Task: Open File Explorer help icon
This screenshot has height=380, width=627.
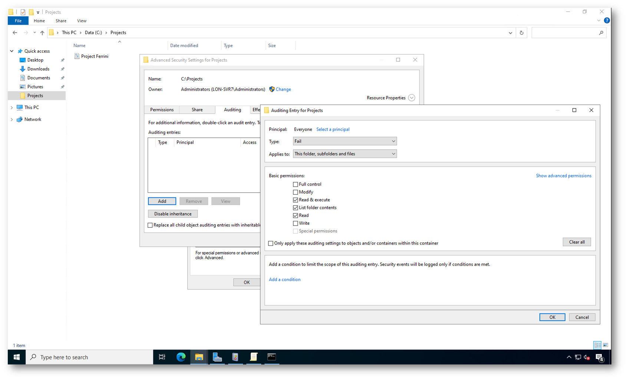Action: [607, 21]
